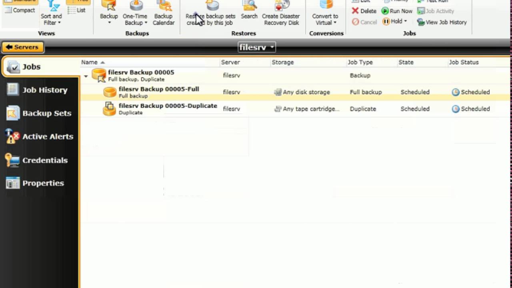Put the selected job on Hold
This screenshot has height=288, width=512.
394,21
